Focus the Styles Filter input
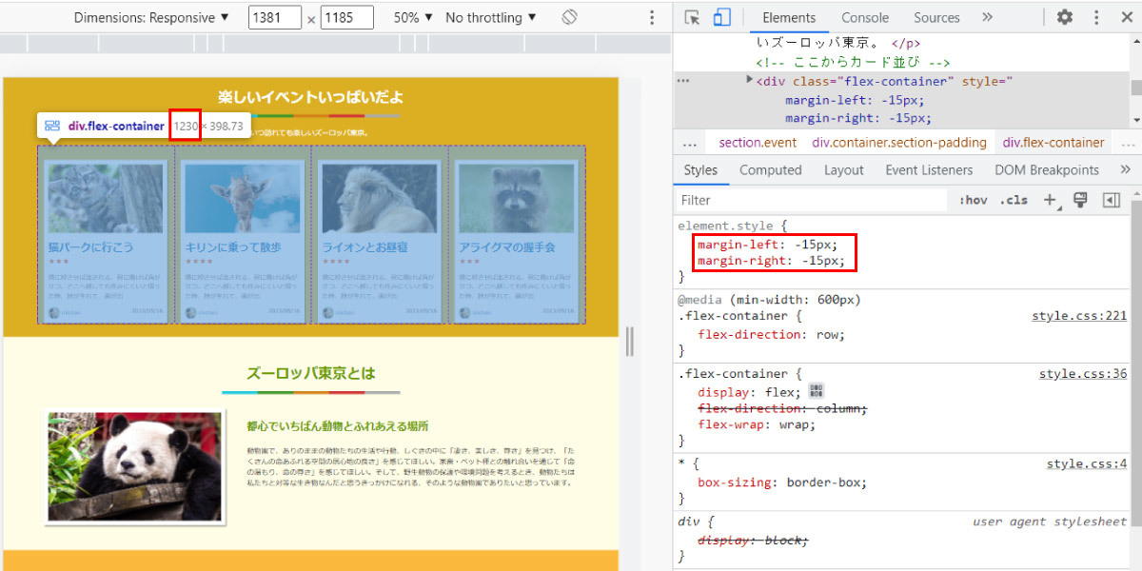Viewport: 1142px width, 571px height. tap(813, 200)
